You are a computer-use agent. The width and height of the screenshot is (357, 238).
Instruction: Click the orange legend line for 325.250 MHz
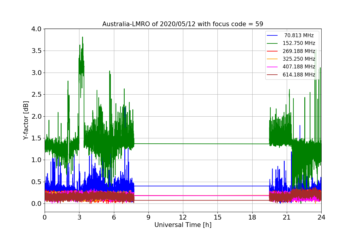tap(272, 59)
